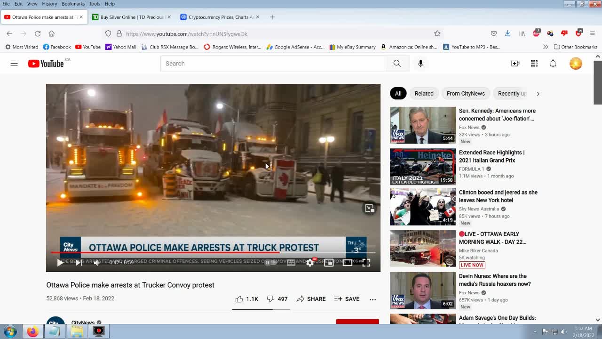Image resolution: width=602 pixels, height=339 pixels.
Task: Open the Bookmarks menu
Action: tap(73, 4)
